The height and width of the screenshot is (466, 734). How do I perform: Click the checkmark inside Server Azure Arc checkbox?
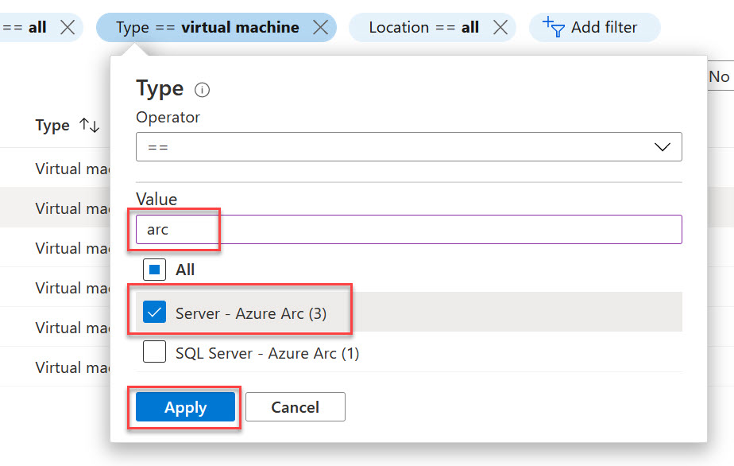[154, 312]
